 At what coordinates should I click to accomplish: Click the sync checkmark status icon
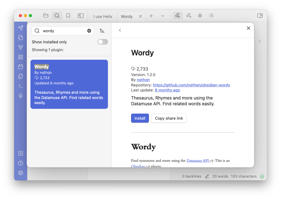[262, 176]
